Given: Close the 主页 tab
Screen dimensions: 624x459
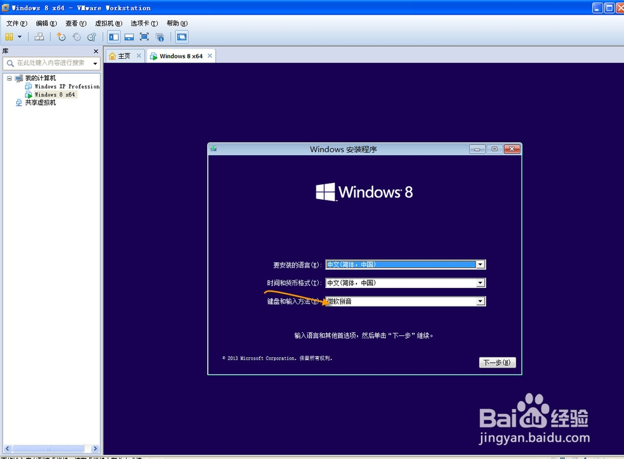Looking at the screenshot, I should [x=139, y=56].
